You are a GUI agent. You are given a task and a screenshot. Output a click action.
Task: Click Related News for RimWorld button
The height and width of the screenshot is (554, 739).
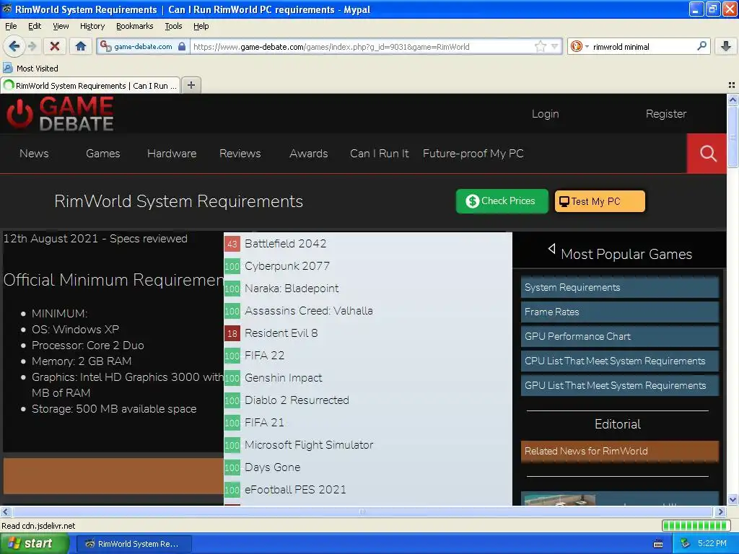(x=620, y=451)
